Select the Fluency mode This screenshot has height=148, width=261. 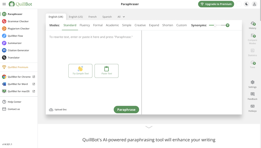tap(85, 25)
